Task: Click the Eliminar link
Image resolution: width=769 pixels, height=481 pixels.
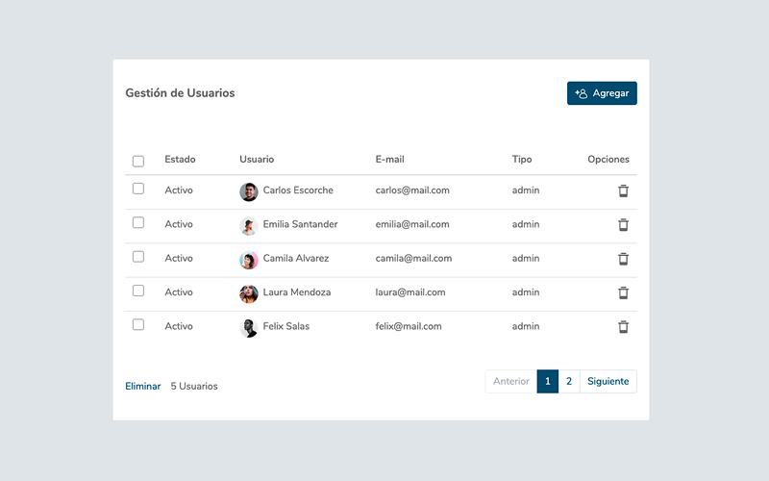Action: [x=143, y=386]
